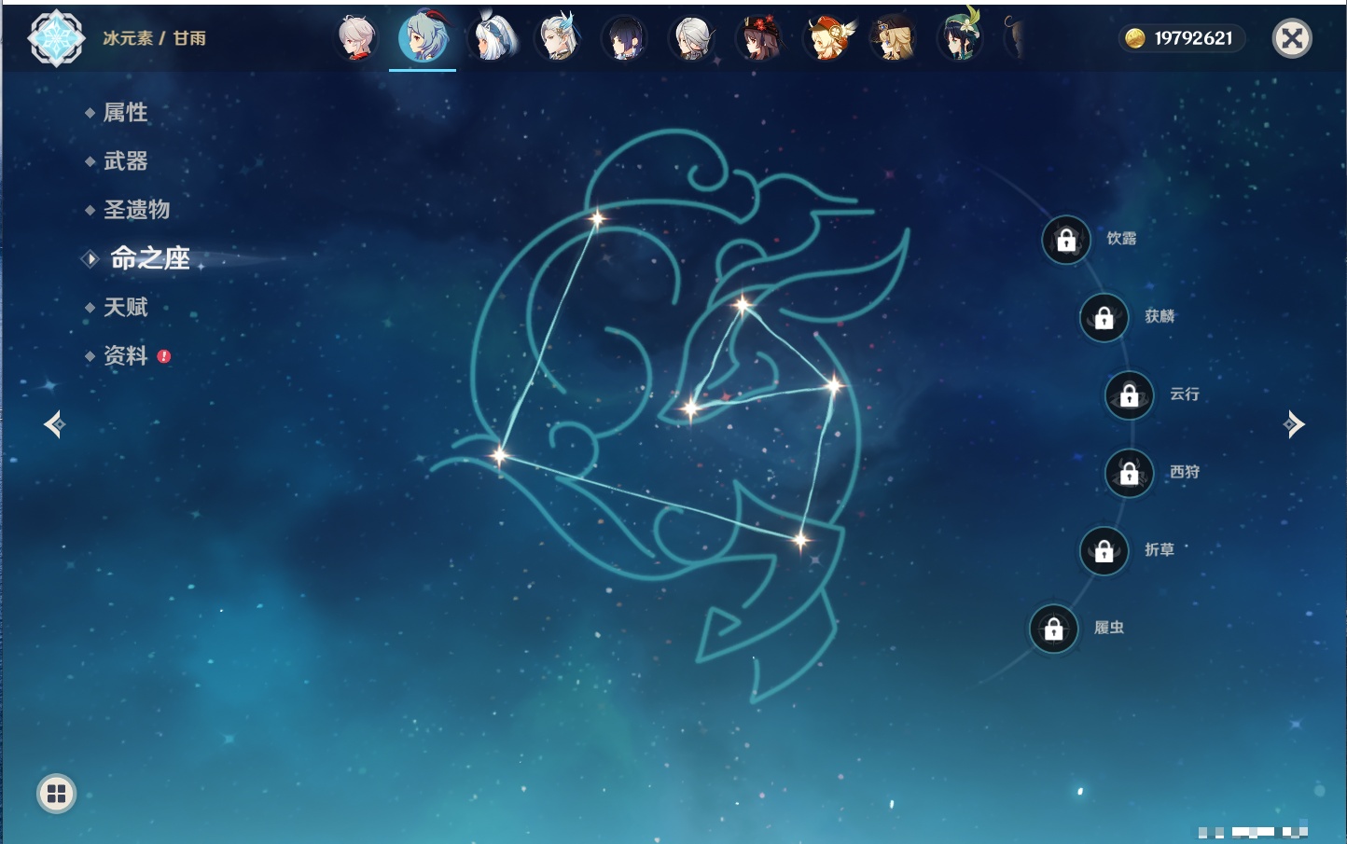Open the locked 云行 constellation icon
Image resolution: width=1347 pixels, height=844 pixels.
pyautogui.click(x=1129, y=395)
